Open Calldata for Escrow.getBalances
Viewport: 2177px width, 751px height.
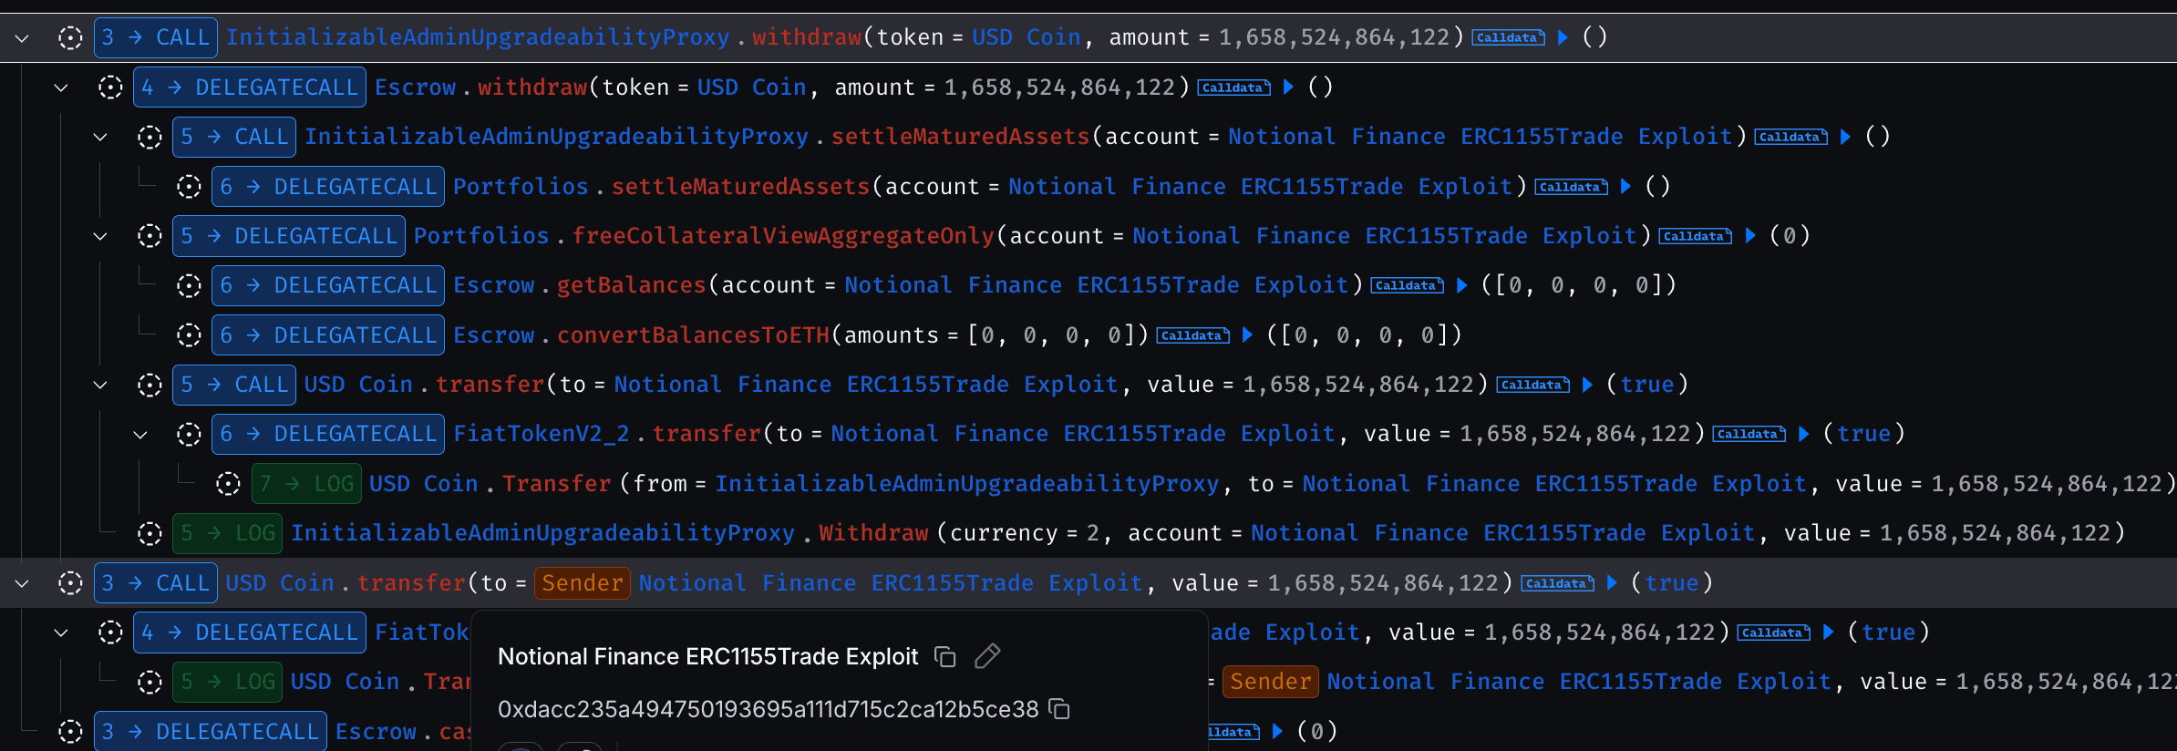pyautogui.click(x=1408, y=285)
